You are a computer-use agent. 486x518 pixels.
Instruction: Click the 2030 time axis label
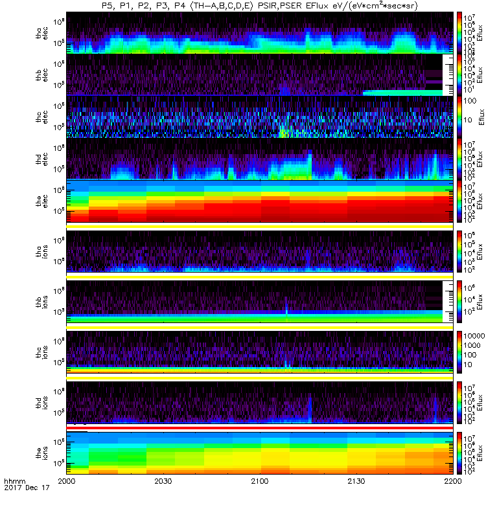tap(163, 481)
